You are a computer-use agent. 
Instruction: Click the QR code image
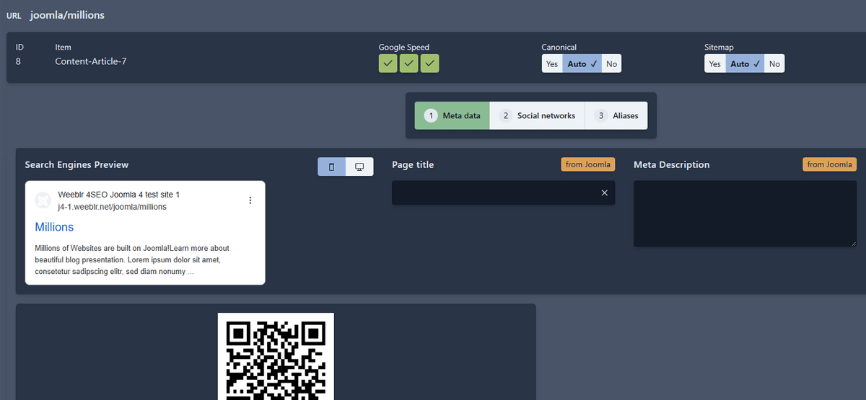[276, 356]
